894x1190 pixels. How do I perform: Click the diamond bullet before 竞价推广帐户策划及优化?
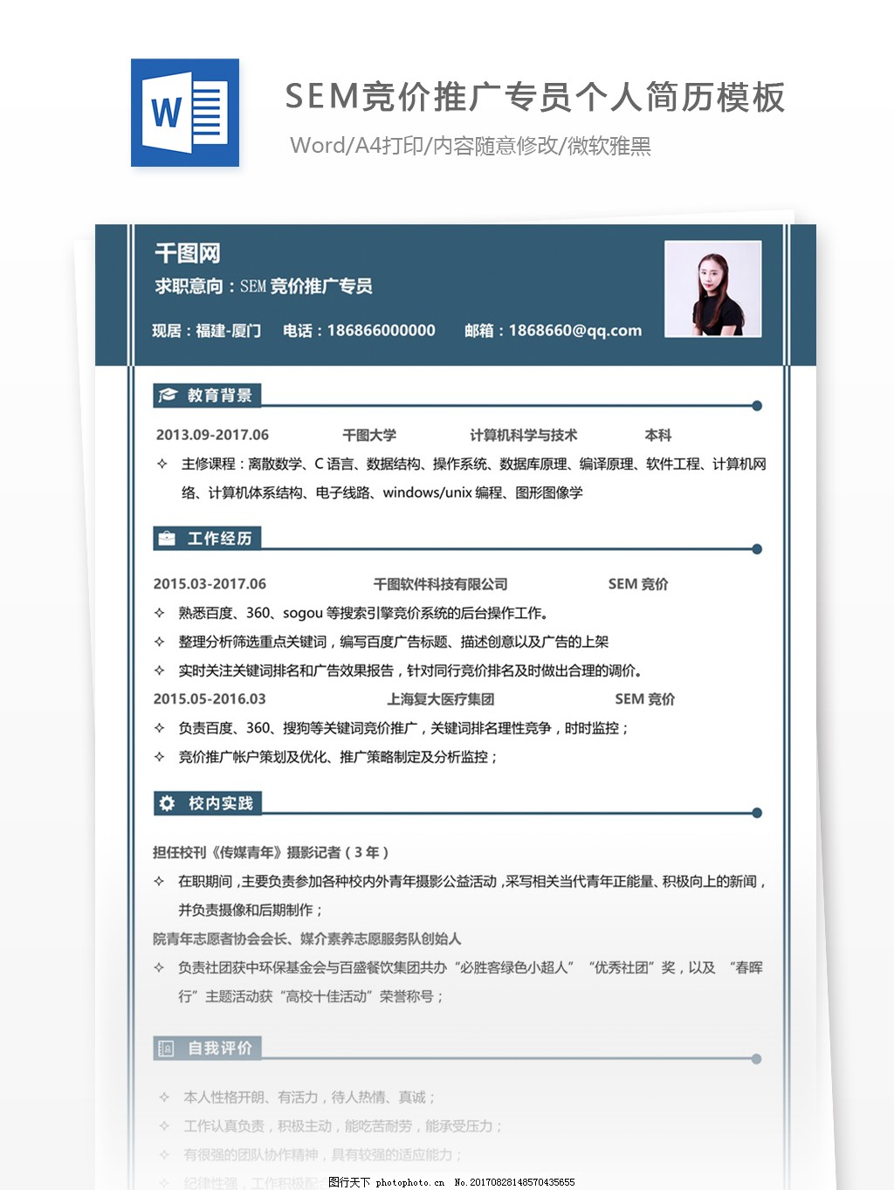click(x=160, y=758)
